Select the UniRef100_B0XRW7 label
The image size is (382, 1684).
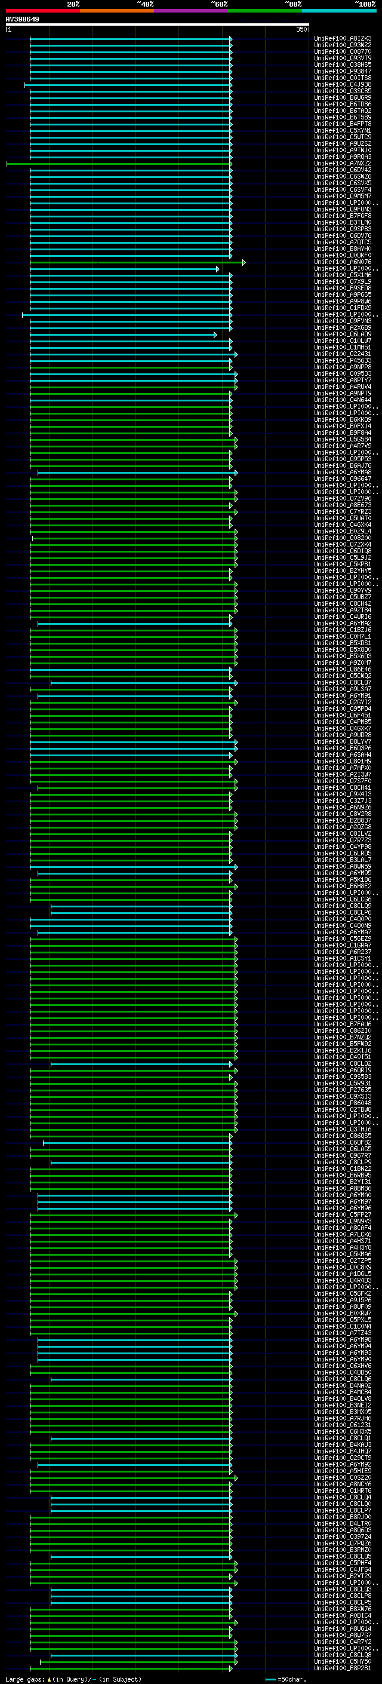343,1314
